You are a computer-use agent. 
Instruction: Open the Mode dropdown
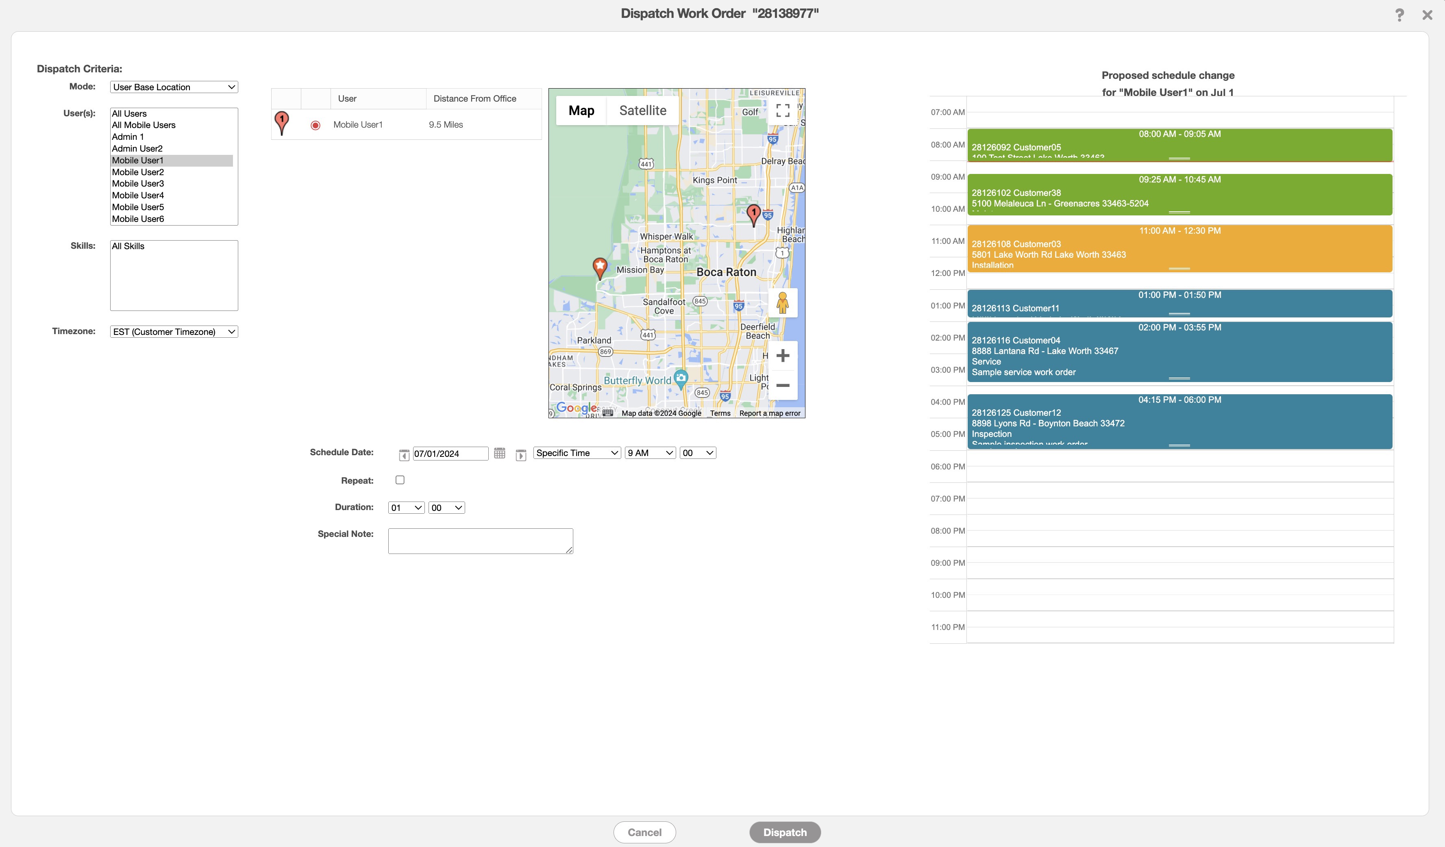tap(174, 87)
